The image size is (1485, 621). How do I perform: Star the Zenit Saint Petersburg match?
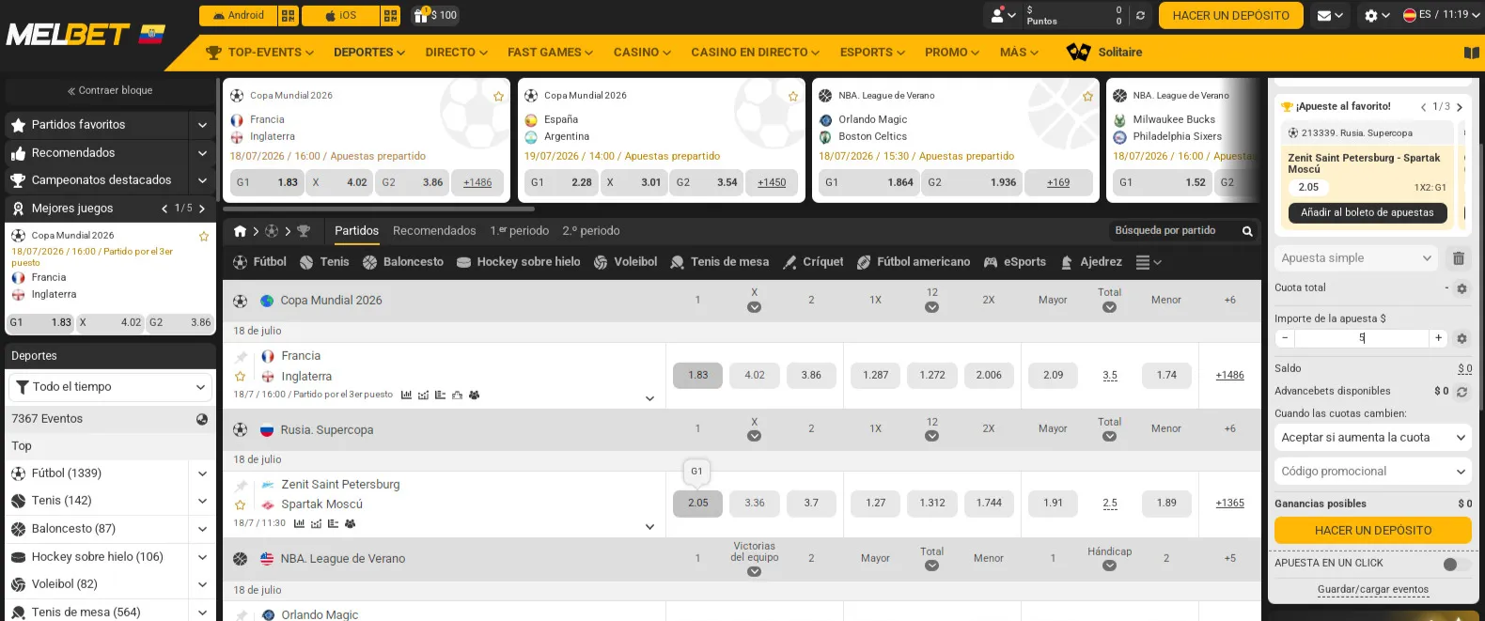pos(241,505)
